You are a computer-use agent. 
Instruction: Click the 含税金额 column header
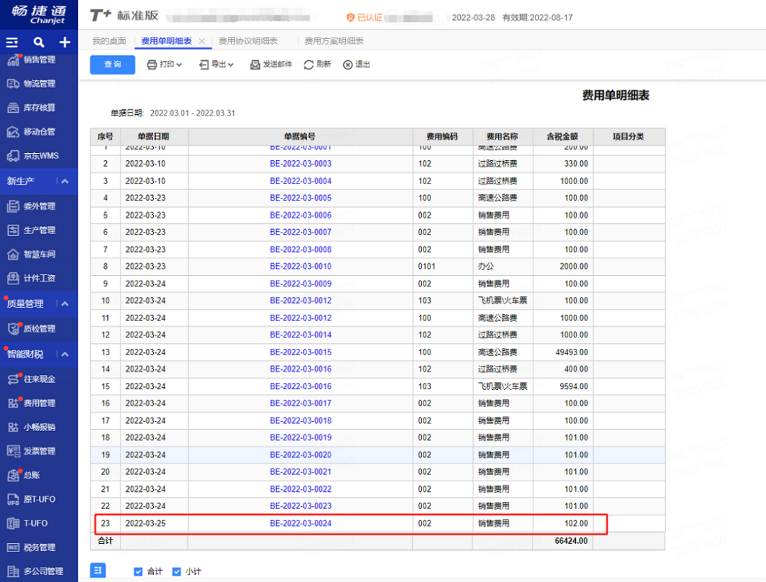[562, 137]
